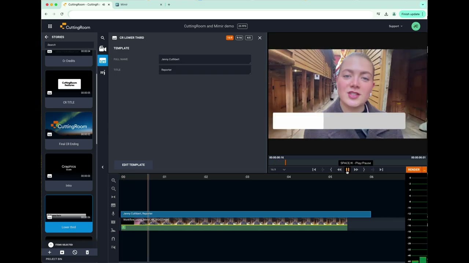The width and height of the screenshot is (469, 263).
Task: Toggle the voice-over microphone tool
Action: (113, 214)
